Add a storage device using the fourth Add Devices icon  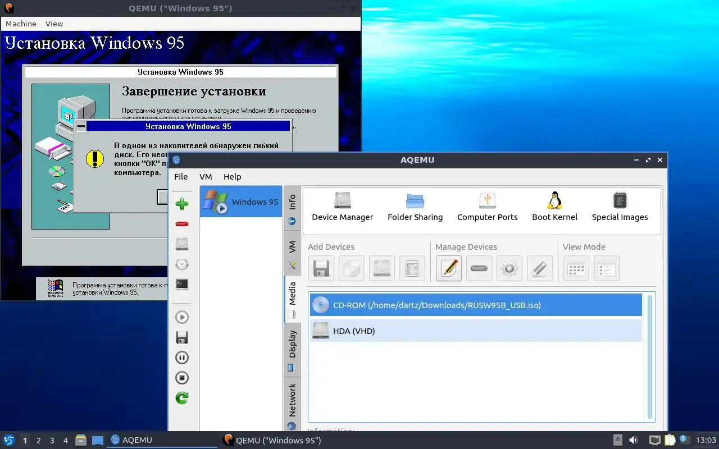412,268
